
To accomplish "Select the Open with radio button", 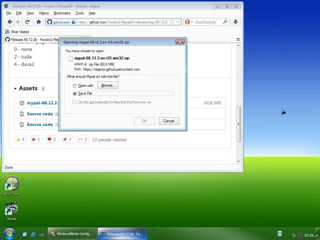I will tap(75, 86).
